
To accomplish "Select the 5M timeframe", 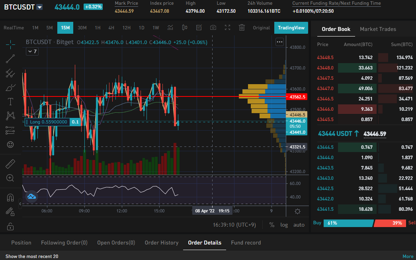I will 50,28.
